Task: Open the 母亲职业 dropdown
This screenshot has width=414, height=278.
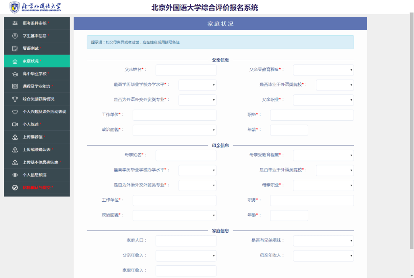Action: coord(323,185)
